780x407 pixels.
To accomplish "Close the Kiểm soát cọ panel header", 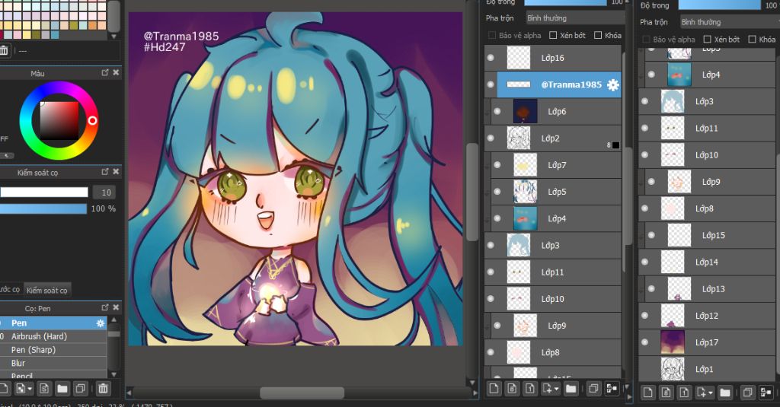I will click(x=116, y=171).
